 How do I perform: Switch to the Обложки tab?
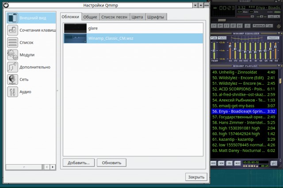[70, 17]
